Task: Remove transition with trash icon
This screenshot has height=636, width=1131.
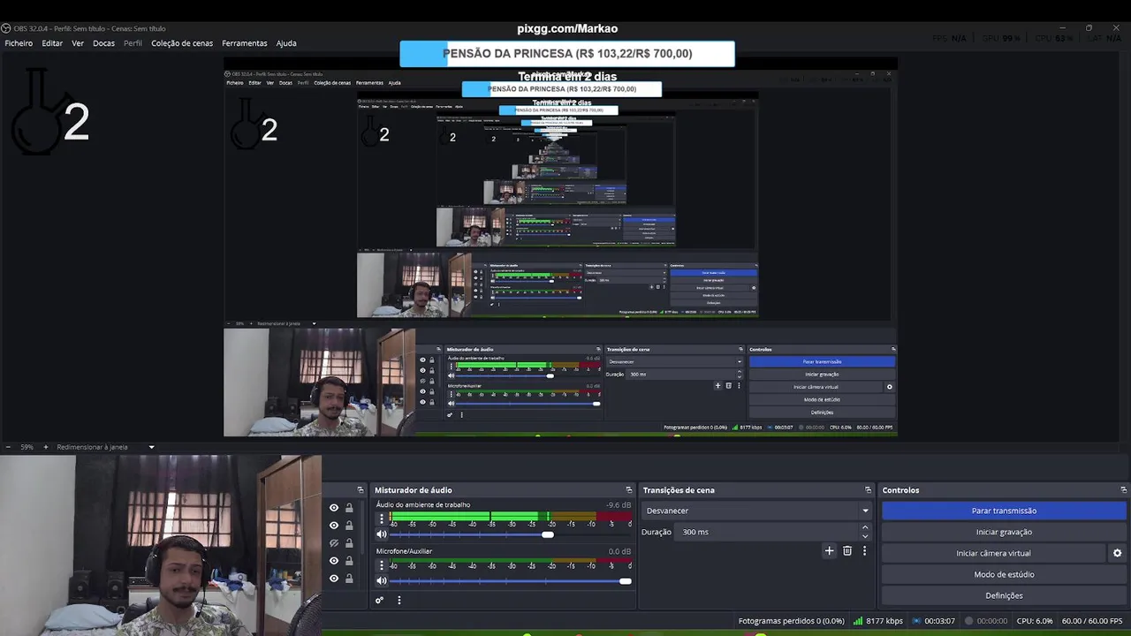Action: click(847, 551)
